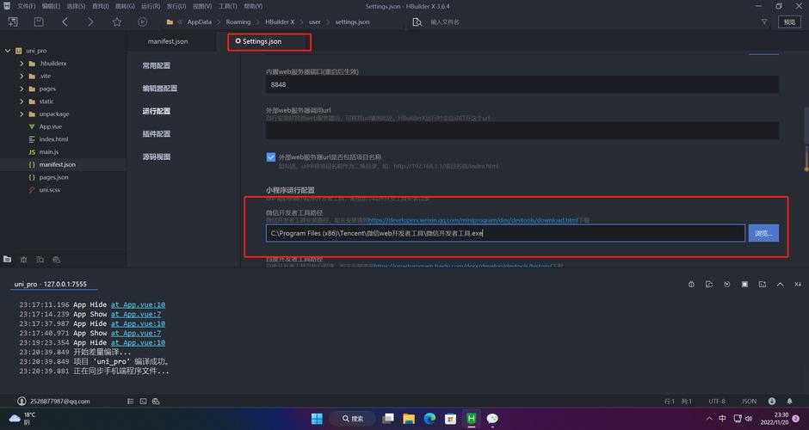
Task: Click the bug debug icon in console toolbar
Action: (691, 284)
